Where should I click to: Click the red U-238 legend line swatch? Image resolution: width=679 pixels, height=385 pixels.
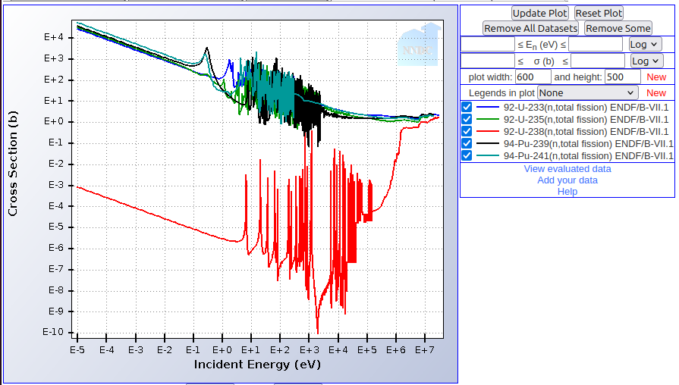[x=487, y=132]
